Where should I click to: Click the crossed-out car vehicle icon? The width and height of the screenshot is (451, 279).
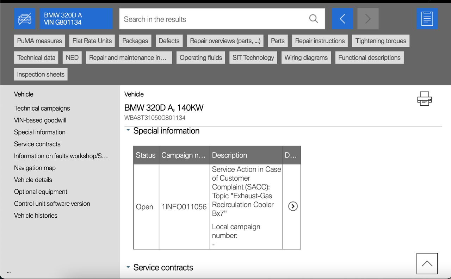[25, 19]
